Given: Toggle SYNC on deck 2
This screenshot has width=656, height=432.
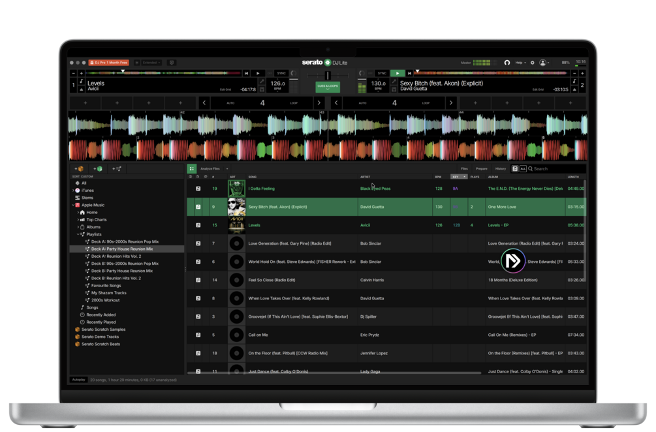Looking at the screenshot, I should click(382, 73).
